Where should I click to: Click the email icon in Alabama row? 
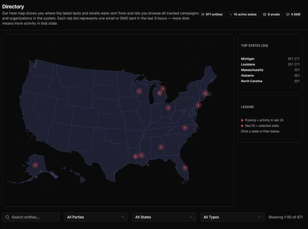point(296,75)
